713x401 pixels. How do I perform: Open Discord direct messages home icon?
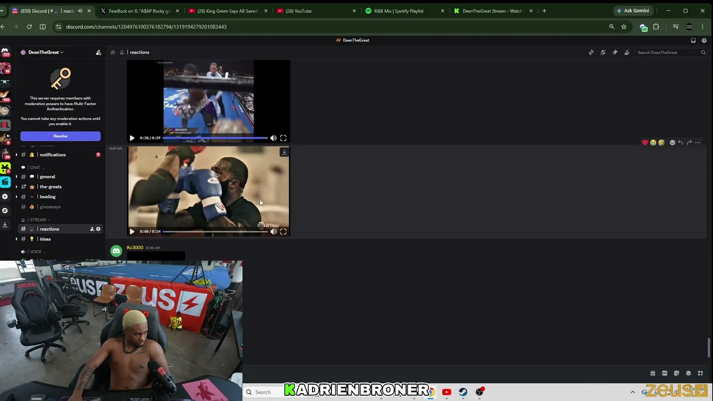(5, 52)
